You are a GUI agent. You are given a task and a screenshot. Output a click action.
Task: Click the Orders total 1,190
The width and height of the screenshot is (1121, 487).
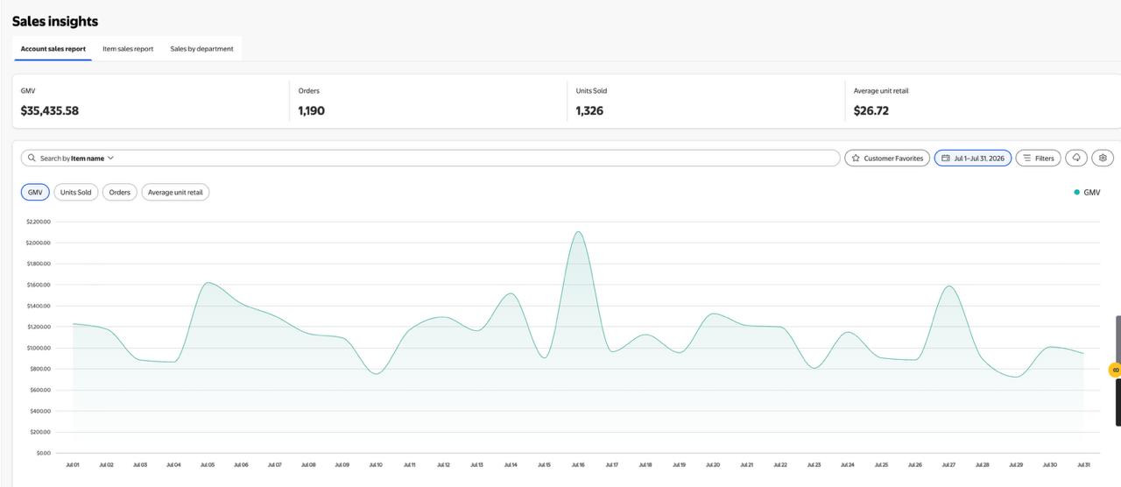coord(312,110)
